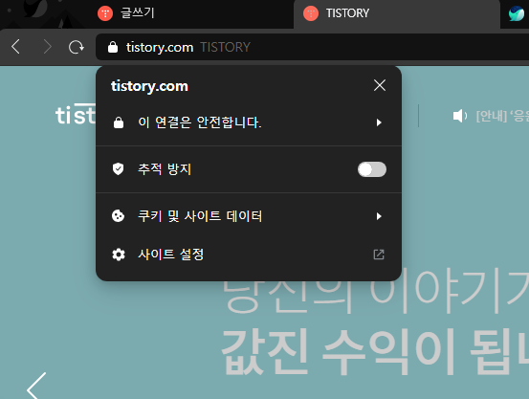Image resolution: width=529 pixels, height=399 pixels.
Task: Click the lock icon in the address bar
Action: 113,47
